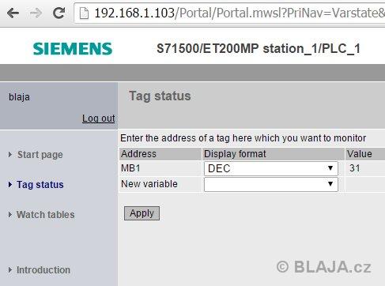This screenshot has height=286, width=385.
Task: Reload the page with refresh icon
Action: 59,13
